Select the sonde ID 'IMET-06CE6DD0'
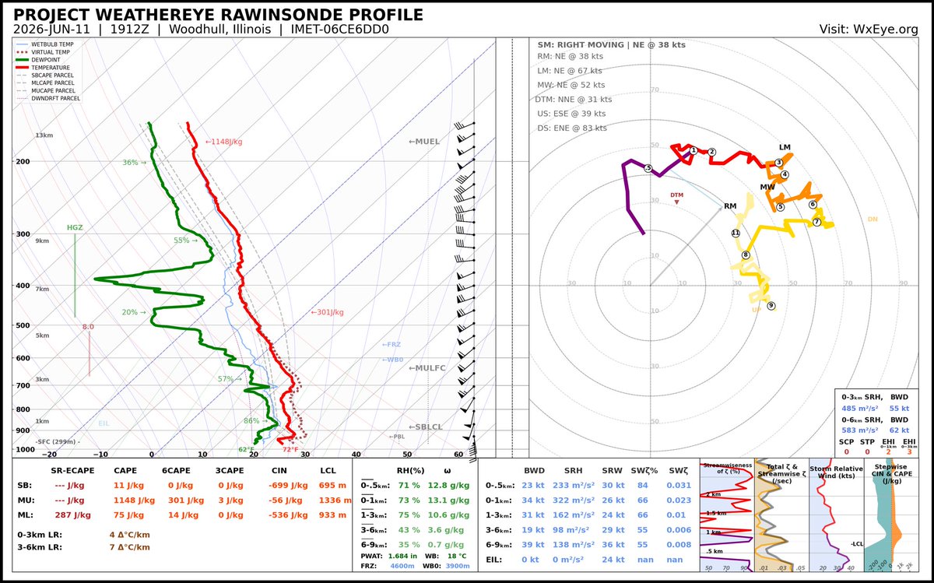The height and width of the screenshot is (583, 934). [339, 30]
